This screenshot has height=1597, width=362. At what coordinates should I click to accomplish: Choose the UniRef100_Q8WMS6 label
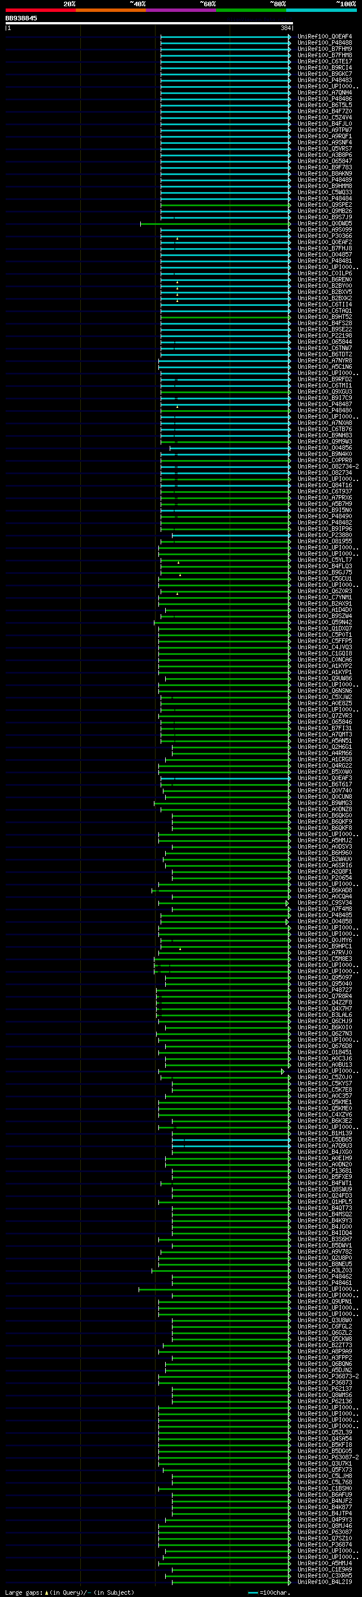325,1395
